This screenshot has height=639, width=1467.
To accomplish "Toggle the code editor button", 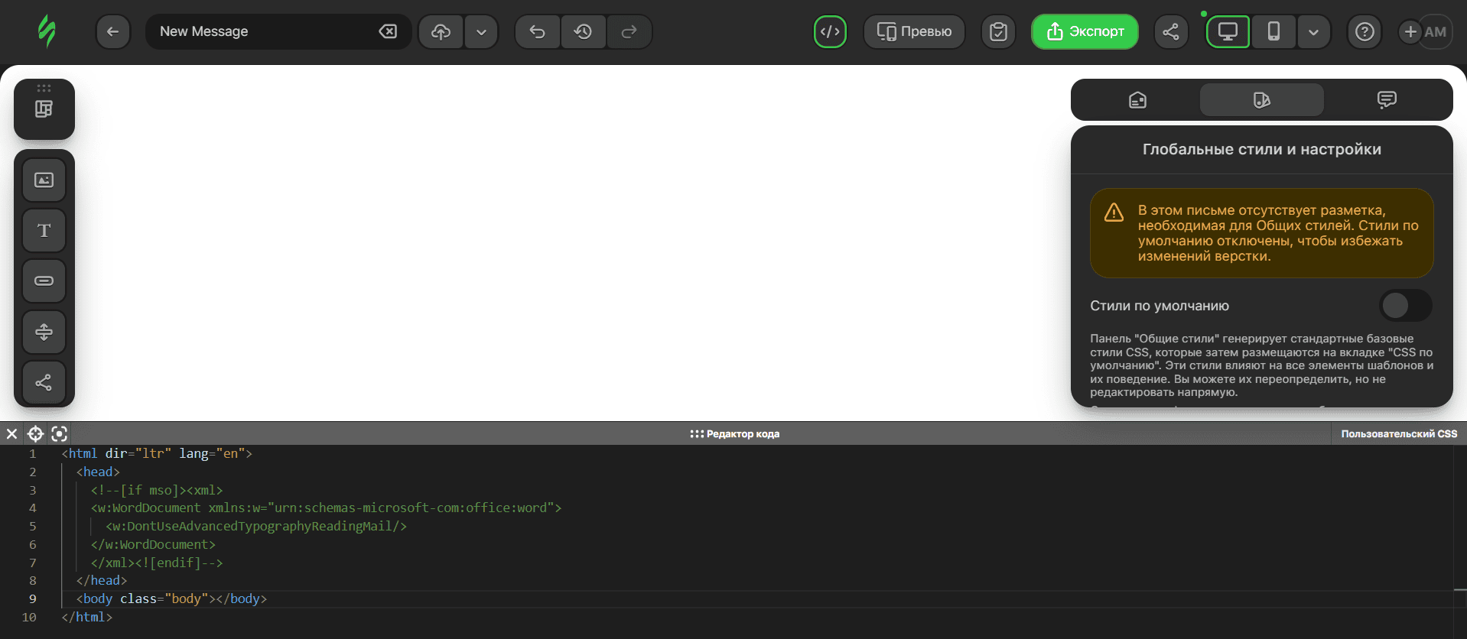I will pos(830,32).
